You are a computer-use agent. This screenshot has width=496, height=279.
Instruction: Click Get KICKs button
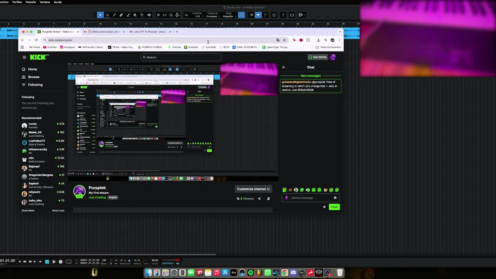(318, 57)
